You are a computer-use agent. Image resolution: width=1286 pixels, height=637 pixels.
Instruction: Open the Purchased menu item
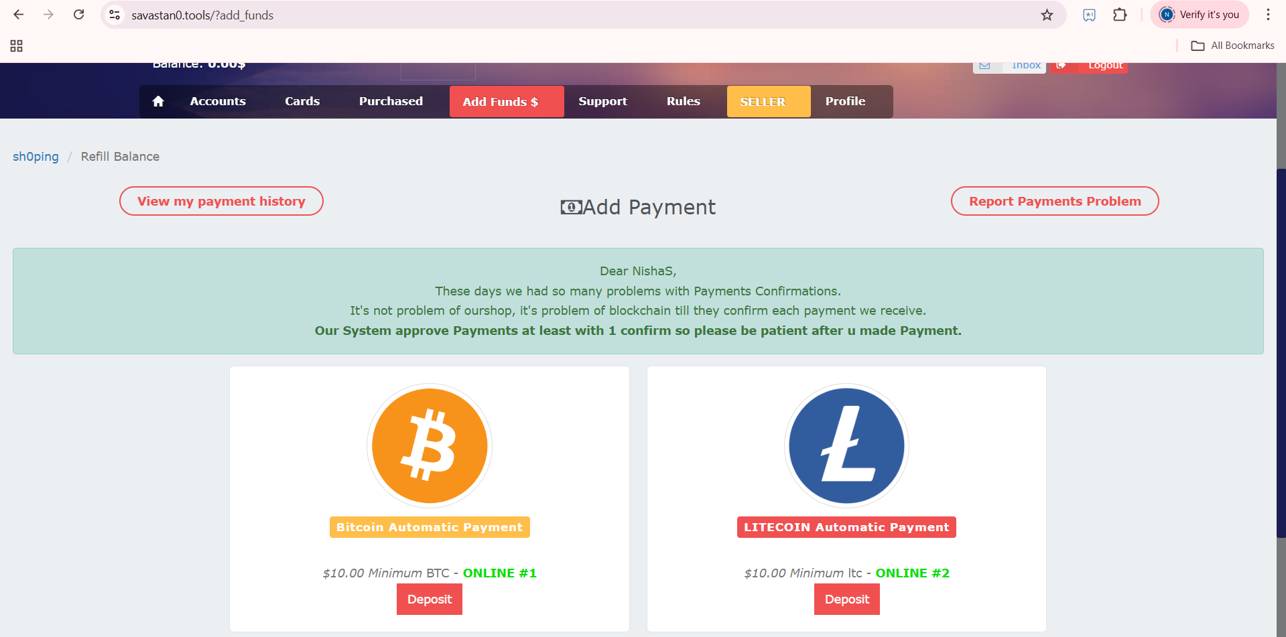[391, 101]
